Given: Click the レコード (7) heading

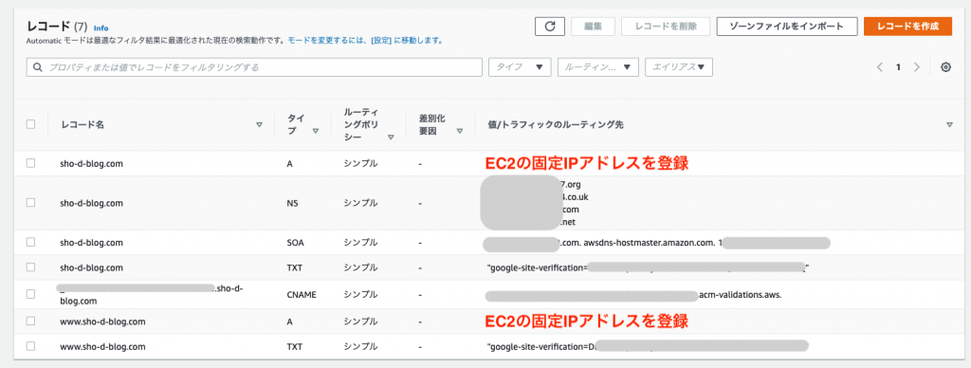Looking at the screenshot, I should point(58,27).
